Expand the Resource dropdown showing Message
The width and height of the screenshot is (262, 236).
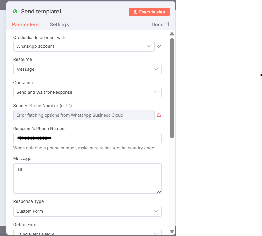tap(87, 69)
